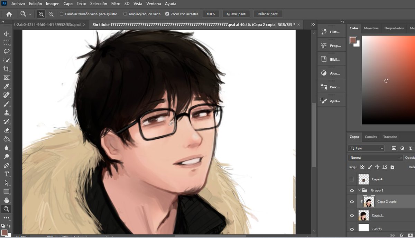Select the Pen tool

coord(6,165)
